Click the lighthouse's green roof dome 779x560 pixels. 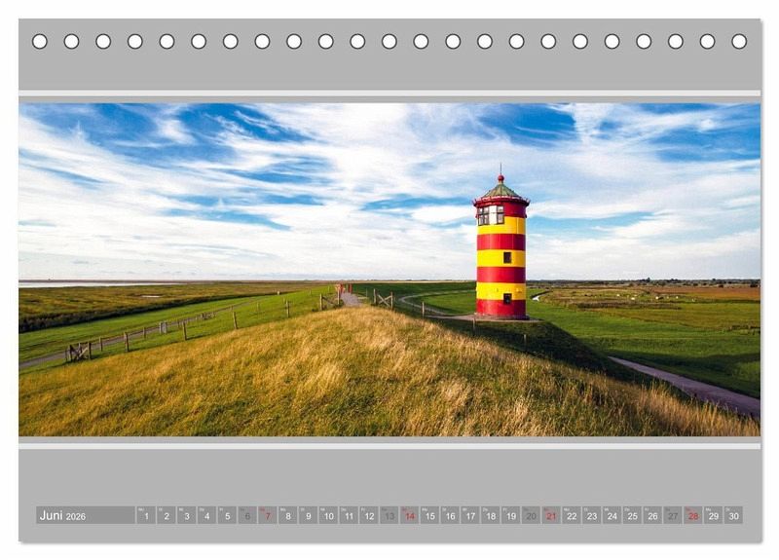coord(501,191)
